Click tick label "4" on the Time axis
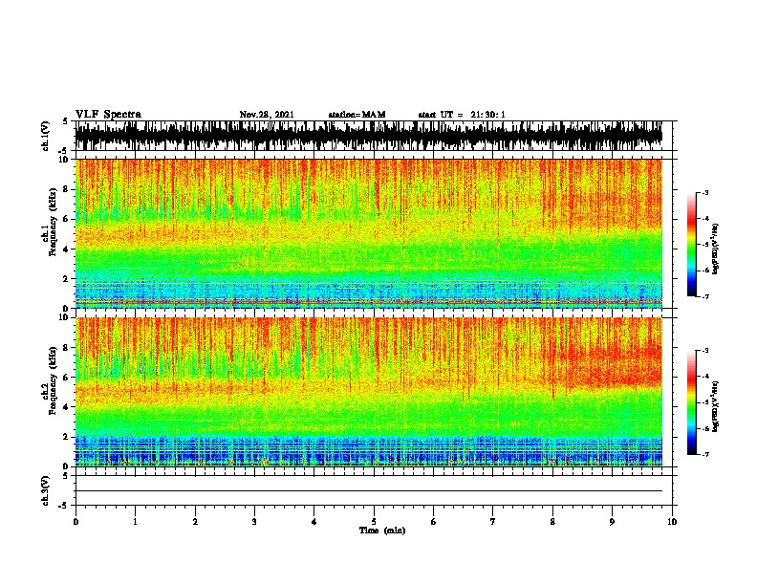 (314, 522)
